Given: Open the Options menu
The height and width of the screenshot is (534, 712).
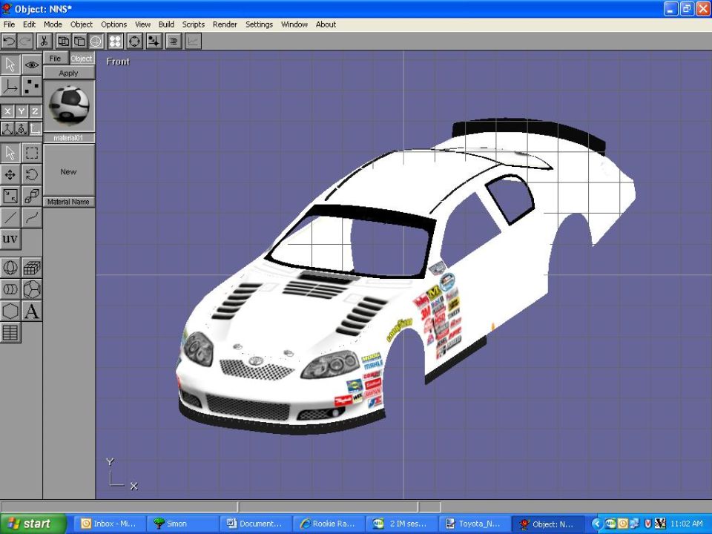Looking at the screenshot, I should pyautogui.click(x=113, y=24).
